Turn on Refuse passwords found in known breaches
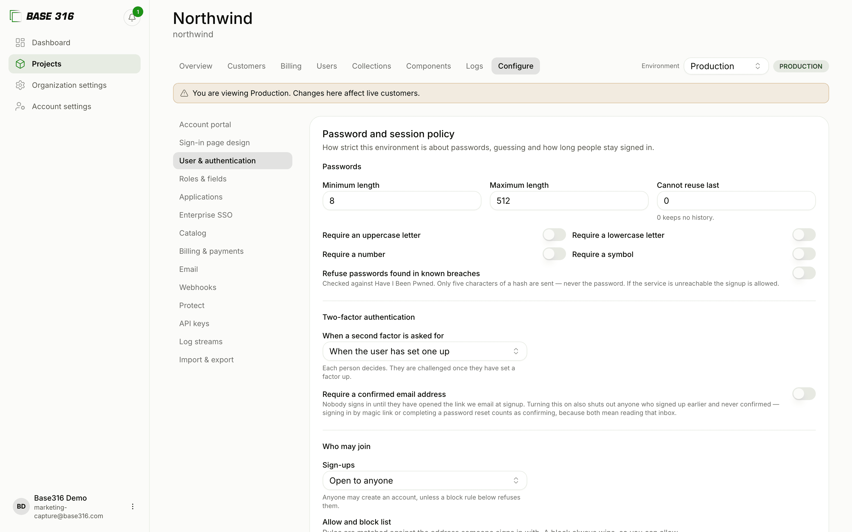The width and height of the screenshot is (852, 532). tap(804, 273)
